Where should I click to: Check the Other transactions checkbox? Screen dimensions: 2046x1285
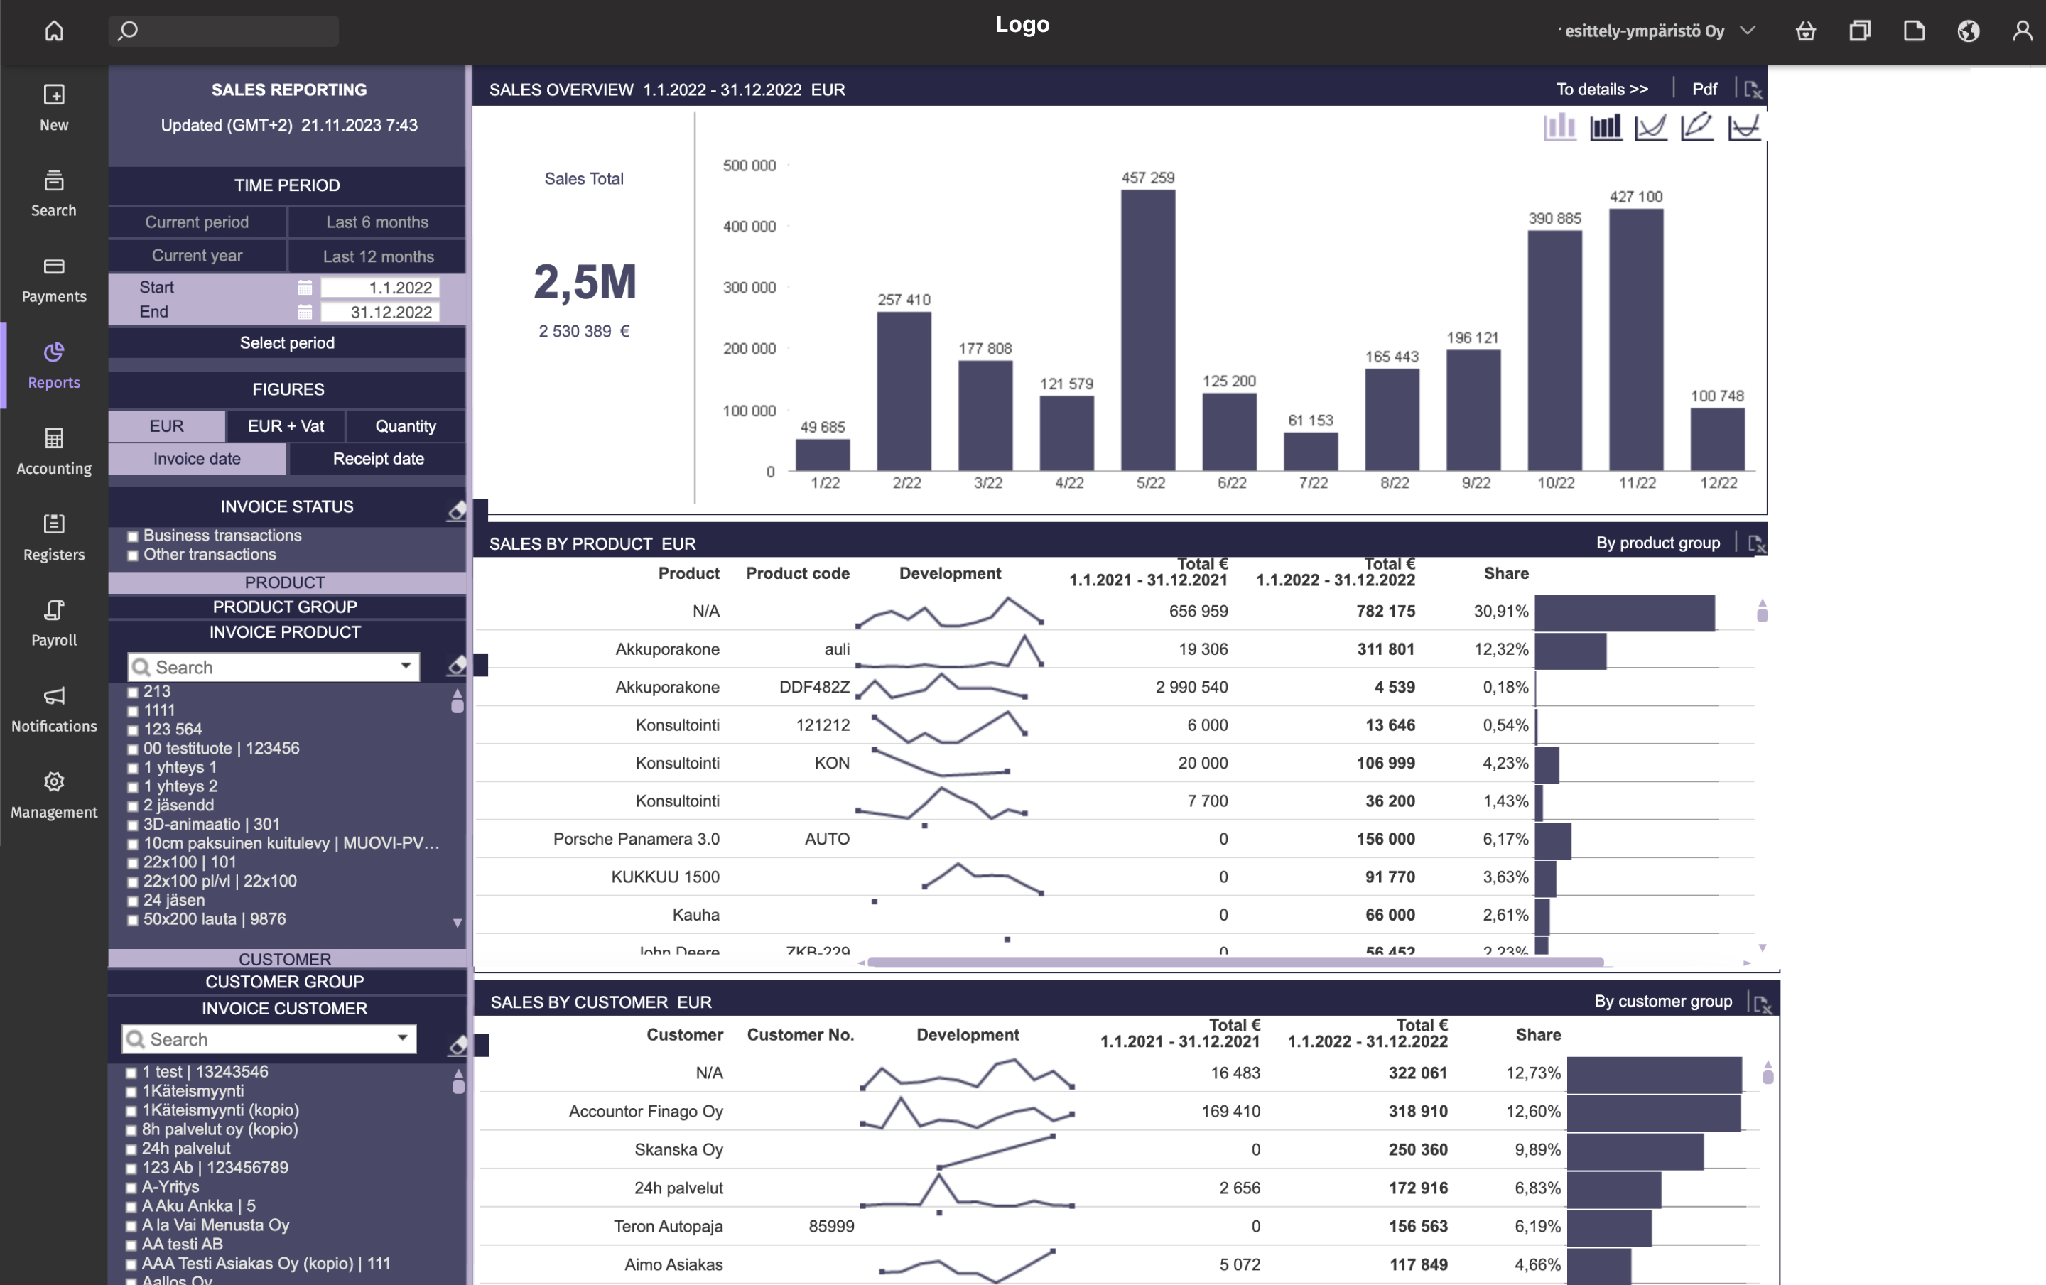point(133,555)
